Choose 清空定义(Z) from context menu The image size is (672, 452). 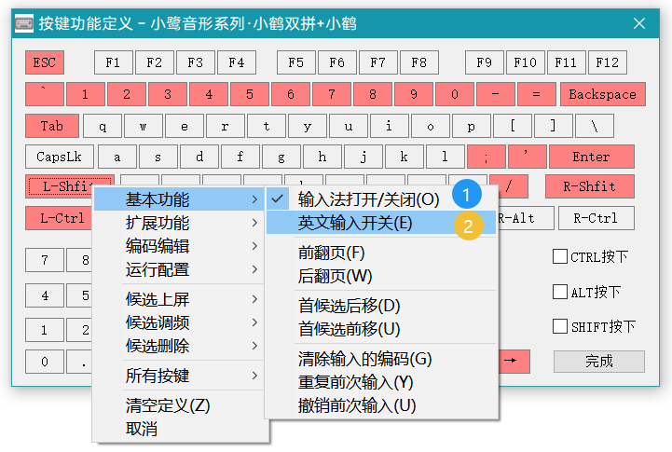(168, 405)
